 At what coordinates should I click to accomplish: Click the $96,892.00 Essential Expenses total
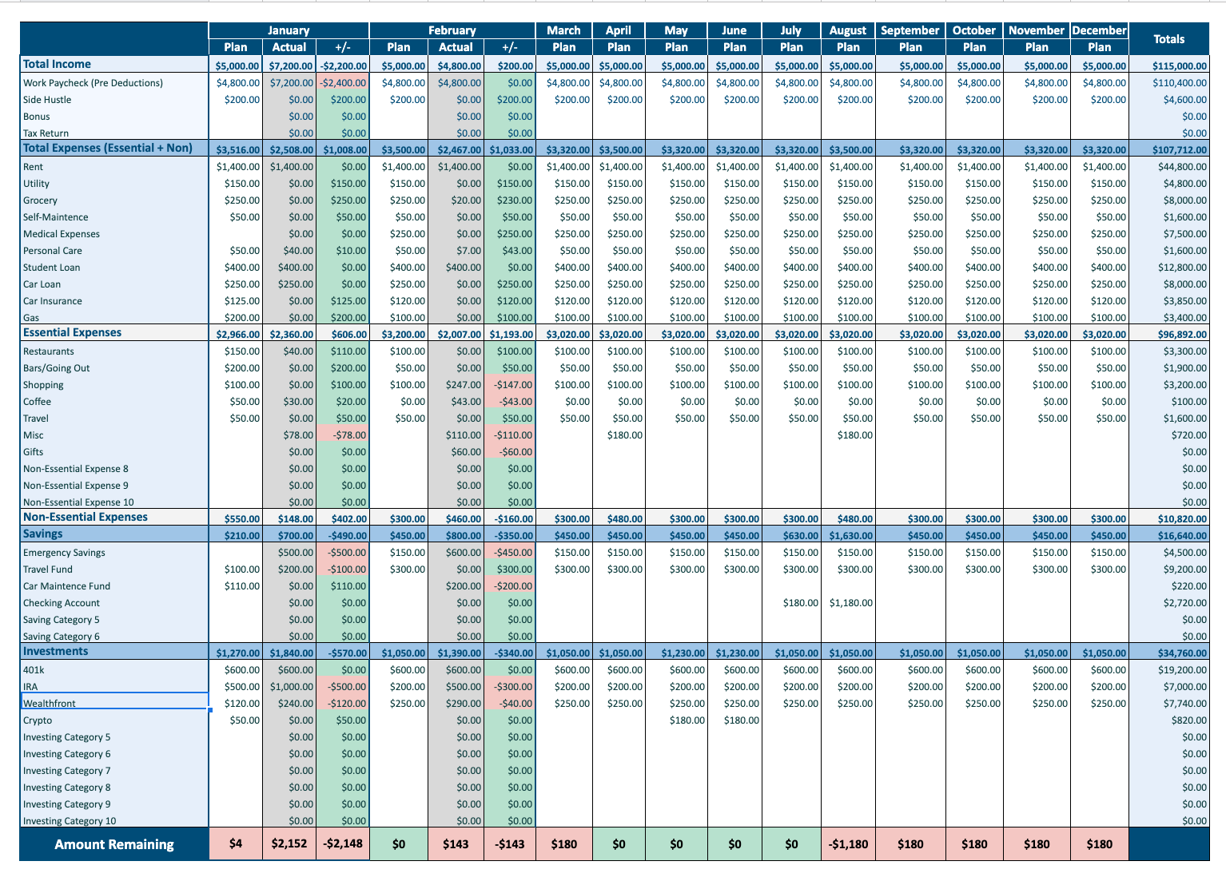click(1168, 335)
